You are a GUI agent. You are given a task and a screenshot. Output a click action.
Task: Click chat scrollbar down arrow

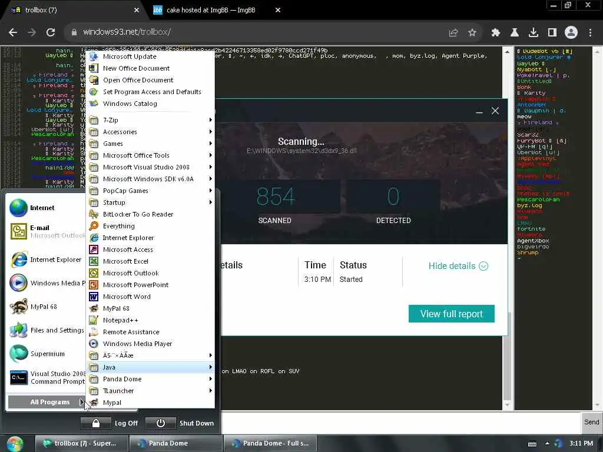coord(507,405)
